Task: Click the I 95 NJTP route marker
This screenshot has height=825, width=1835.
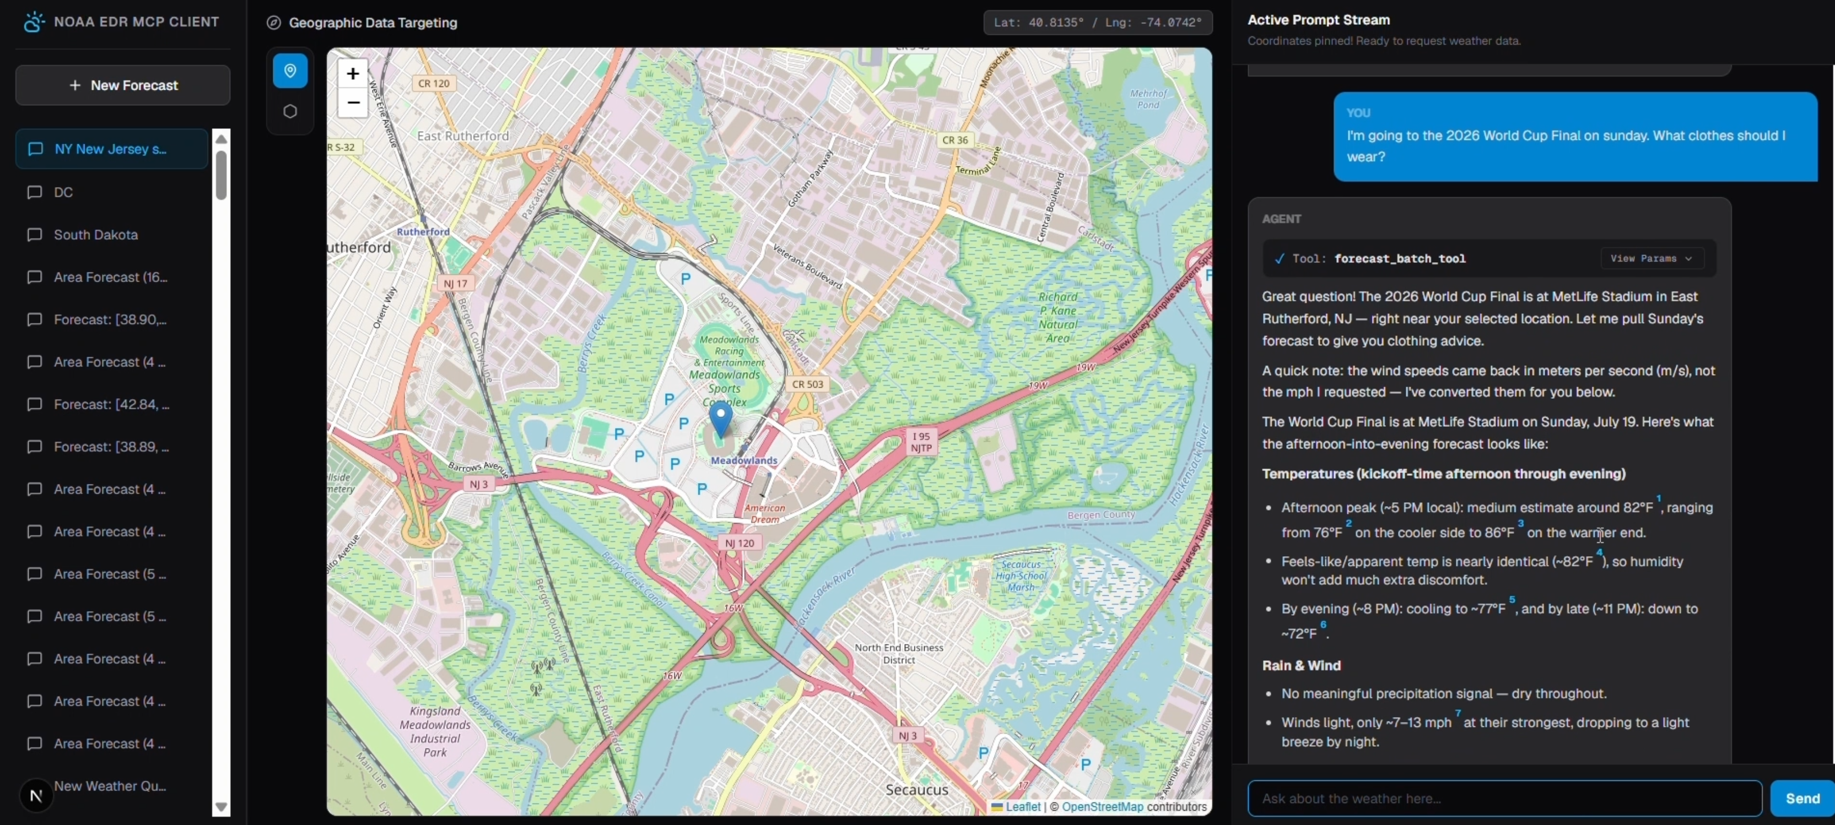Action: coord(921,442)
